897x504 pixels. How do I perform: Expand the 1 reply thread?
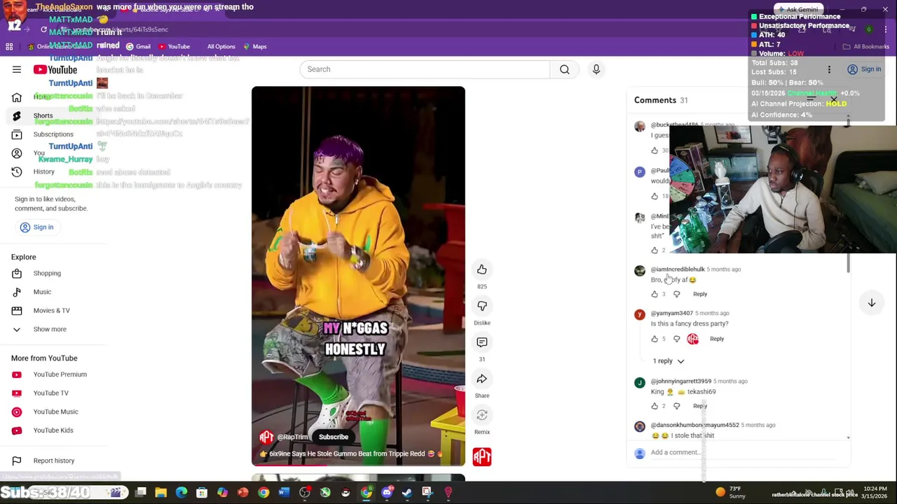click(668, 361)
